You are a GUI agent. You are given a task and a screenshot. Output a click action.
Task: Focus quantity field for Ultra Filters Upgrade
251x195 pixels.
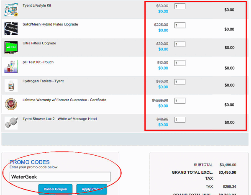coord(180,44)
